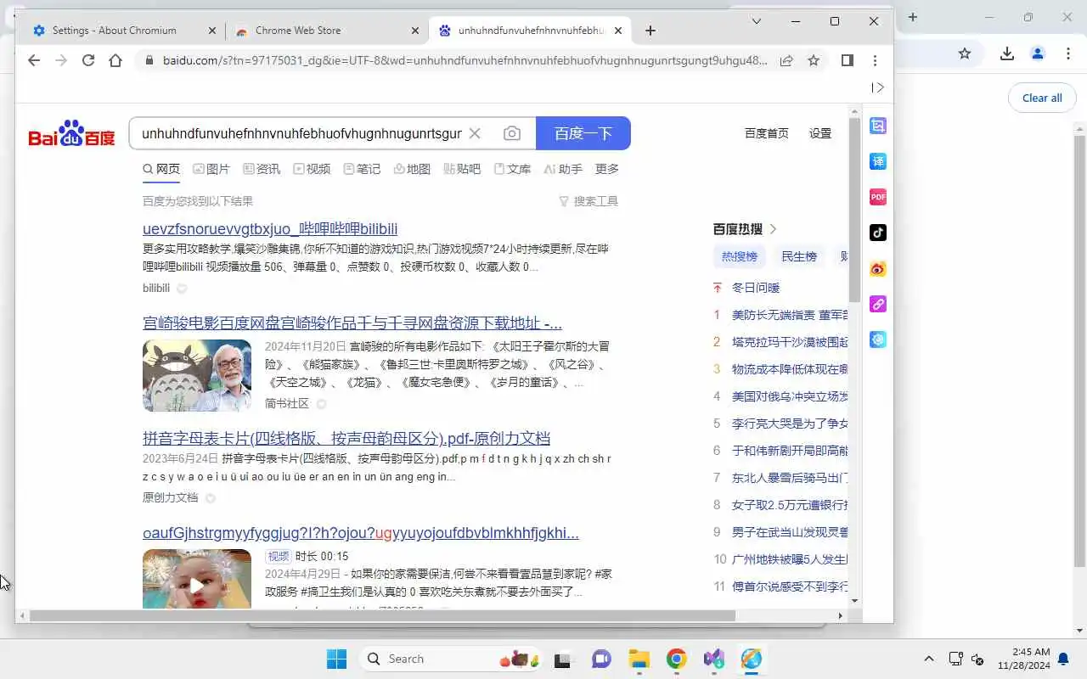Screen dimensions: 1087x679
Task: Click page vertical scrollbar
Action: [x=854, y=211]
